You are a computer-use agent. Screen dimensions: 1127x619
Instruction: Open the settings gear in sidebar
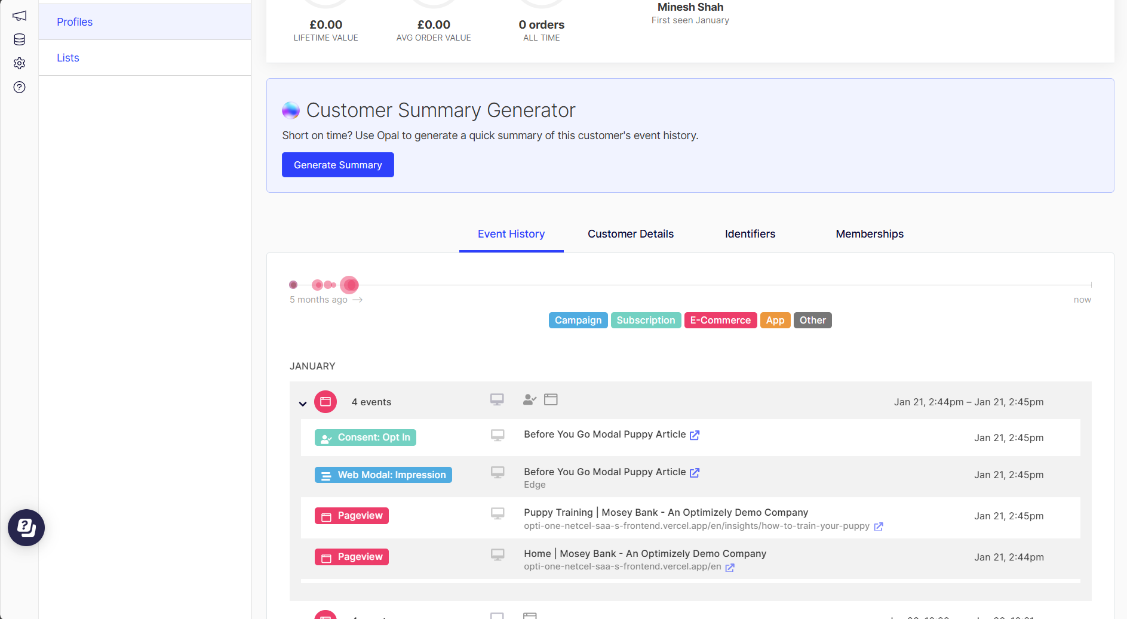click(20, 63)
